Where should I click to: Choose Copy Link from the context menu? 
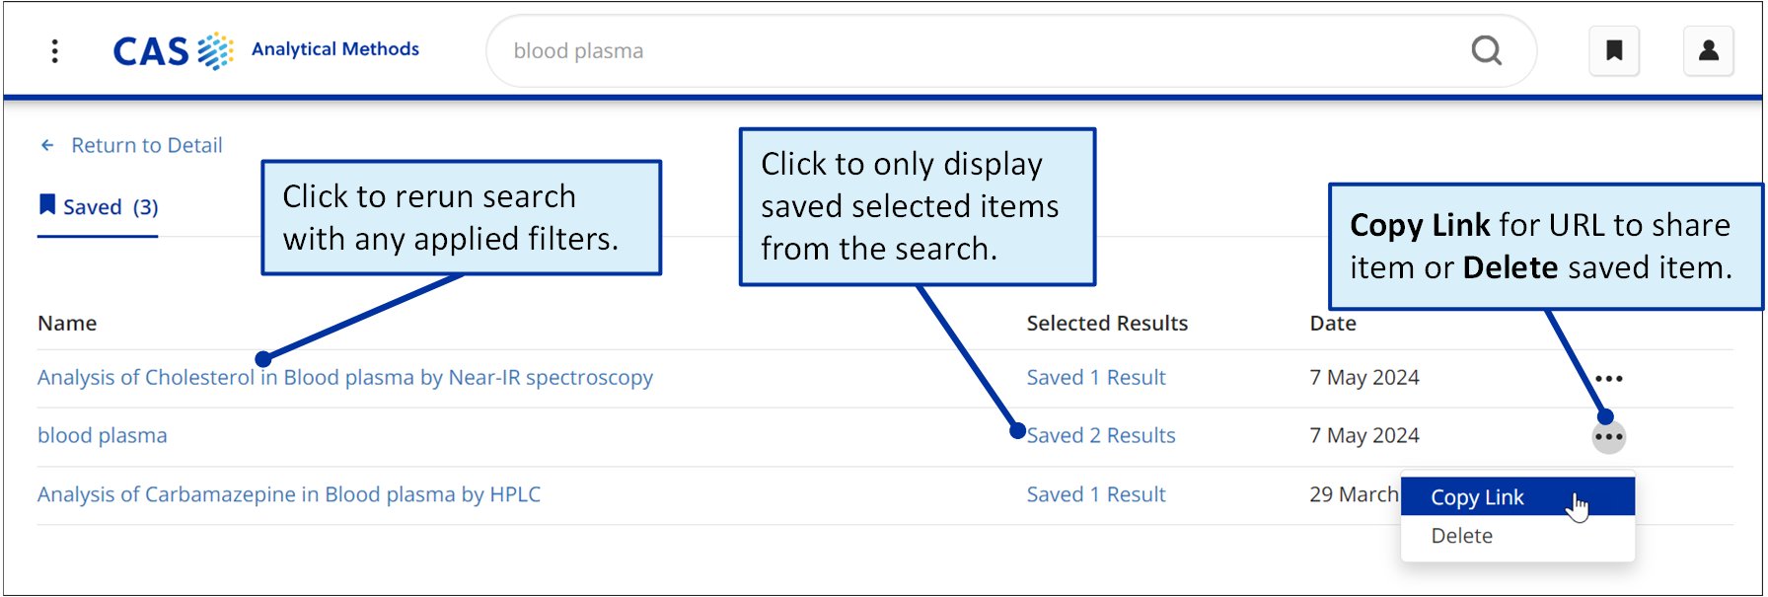pos(1517,497)
